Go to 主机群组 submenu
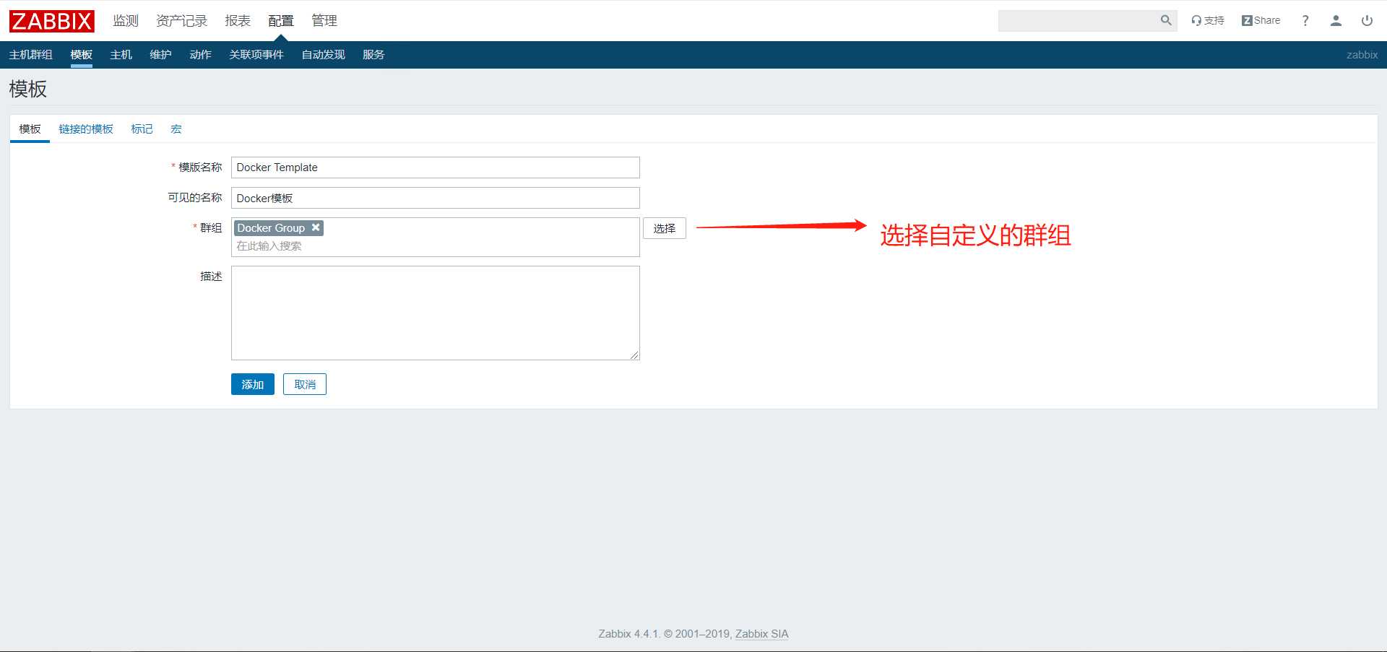1387x652 pixels. point(30,55)
